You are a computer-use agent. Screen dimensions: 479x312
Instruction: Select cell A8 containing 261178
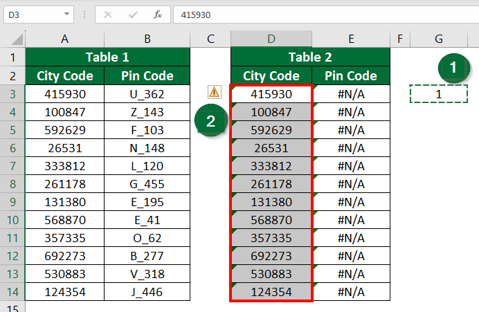point(65,184)
